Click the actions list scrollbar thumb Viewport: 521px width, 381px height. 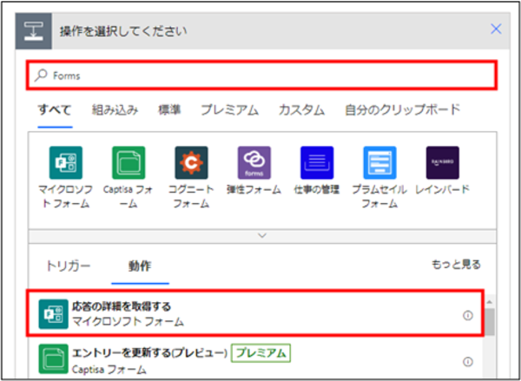tap(490, 321)
